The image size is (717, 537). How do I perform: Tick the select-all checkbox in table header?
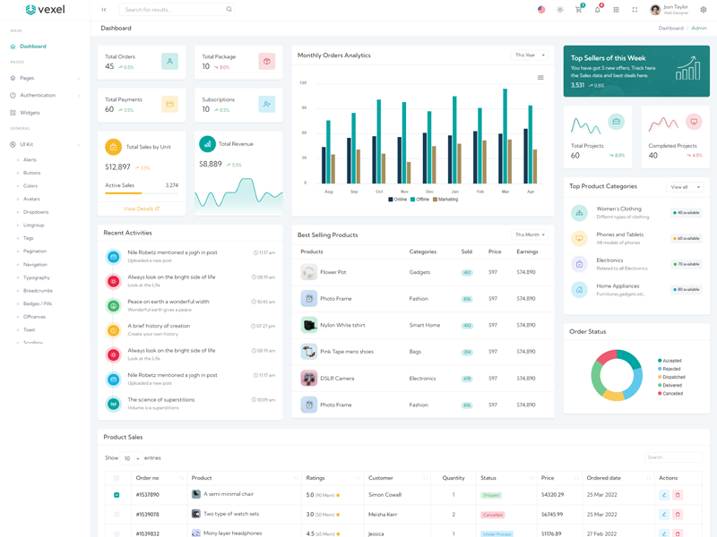117,478
